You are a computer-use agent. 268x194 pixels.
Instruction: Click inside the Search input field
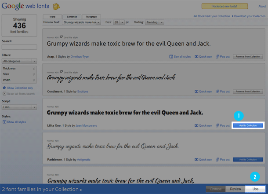19,47
